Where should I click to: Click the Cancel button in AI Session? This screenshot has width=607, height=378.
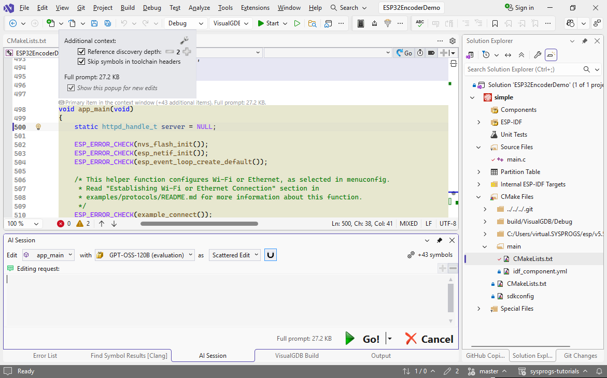click(x=429, y=339)
